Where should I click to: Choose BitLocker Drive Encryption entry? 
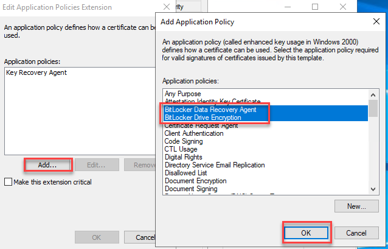[x=203, y=117]
